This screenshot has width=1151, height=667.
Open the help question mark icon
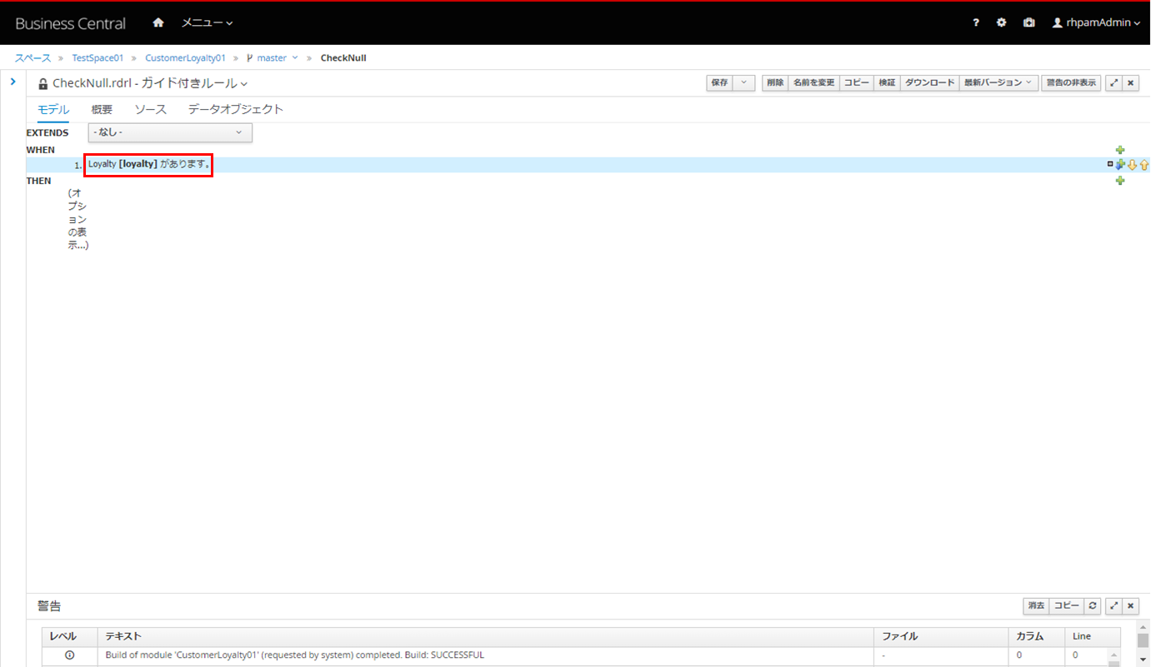tap(976, 22)
